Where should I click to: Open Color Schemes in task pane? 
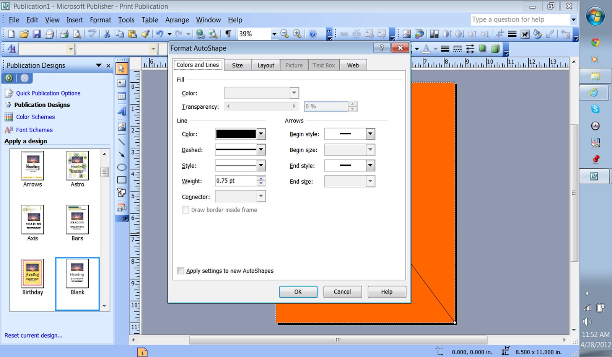(36, 117)
